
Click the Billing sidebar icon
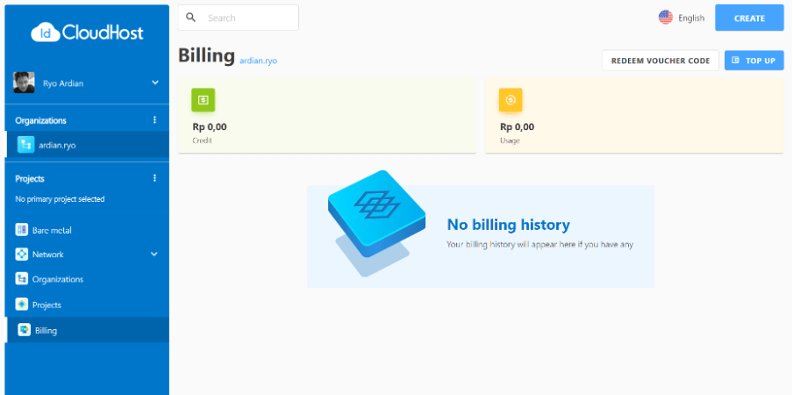[25, 330]
